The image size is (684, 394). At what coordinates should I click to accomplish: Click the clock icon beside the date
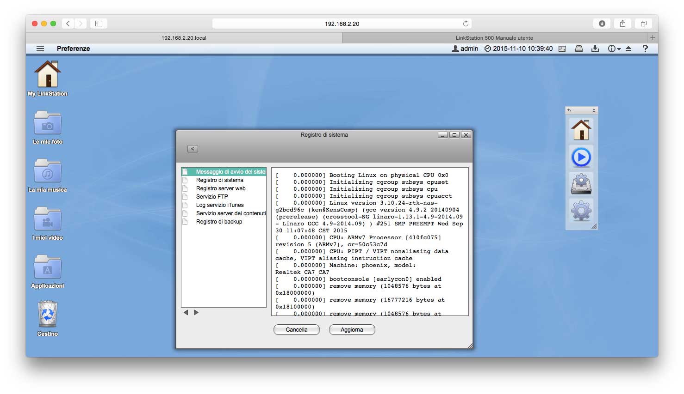[488, 48]
